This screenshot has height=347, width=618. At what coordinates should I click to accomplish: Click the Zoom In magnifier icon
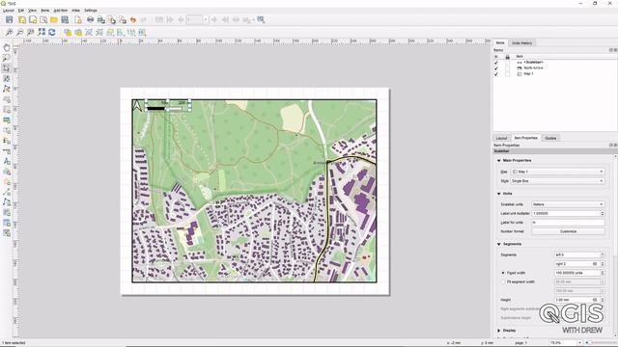point(9,32)
